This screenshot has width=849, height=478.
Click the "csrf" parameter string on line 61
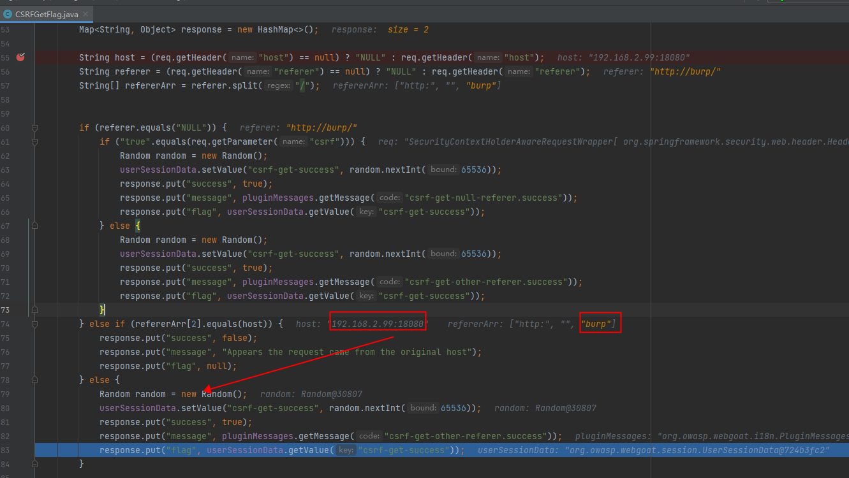(324, 141)
